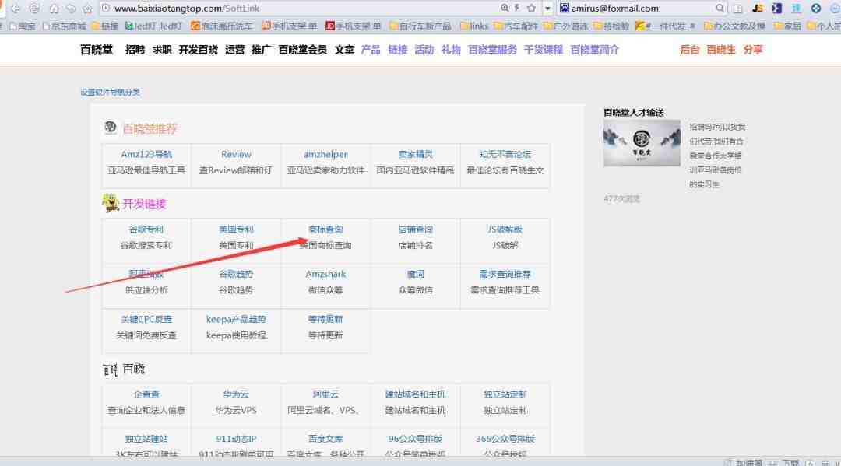Open the 百晓堂会员 navigation item

303,50
